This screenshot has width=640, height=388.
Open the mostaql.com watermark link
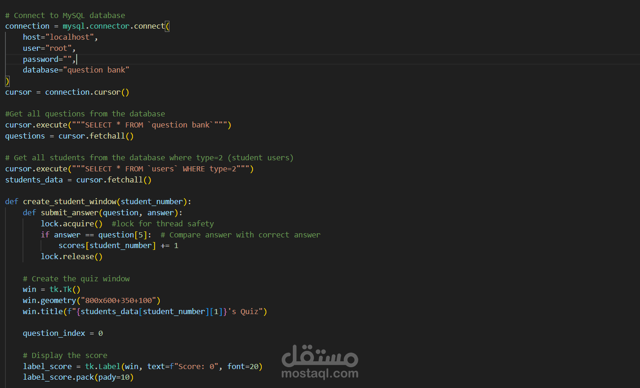click(x=320, y=372)
